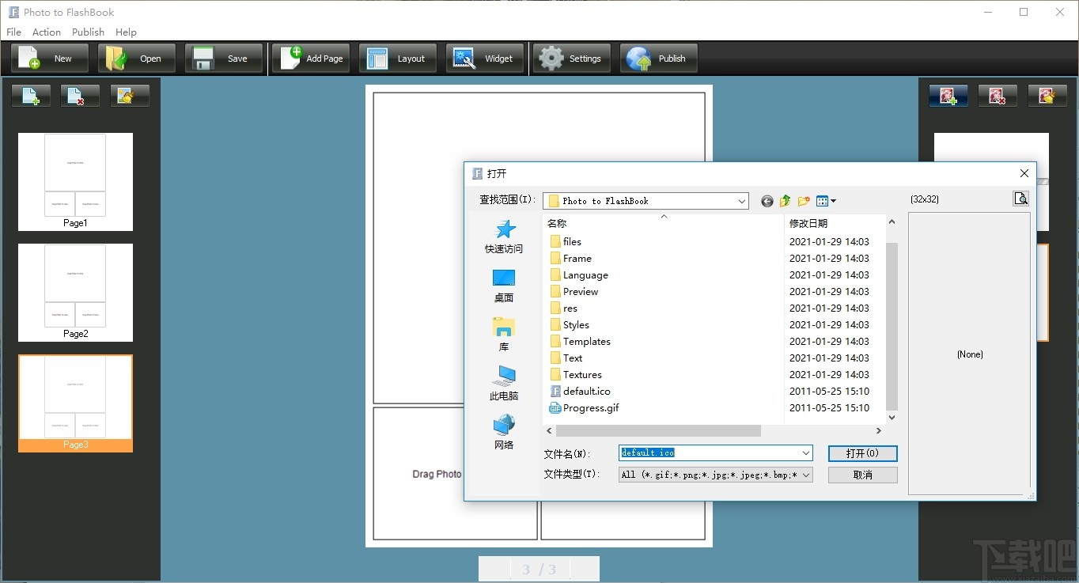Open the Widget tool
This screenshot has height=583, width=1079.
click(x=485, y=59)
